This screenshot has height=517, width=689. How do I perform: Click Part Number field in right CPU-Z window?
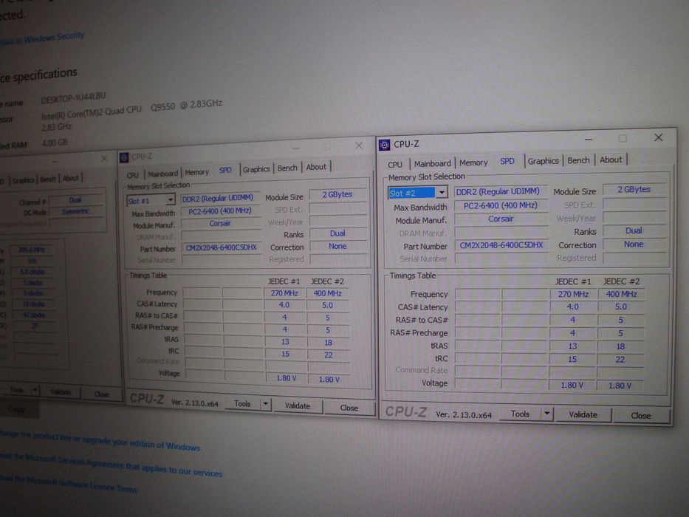tap(501, 245)
